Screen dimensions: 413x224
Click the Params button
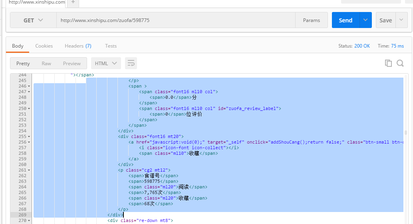click(312, 20)
